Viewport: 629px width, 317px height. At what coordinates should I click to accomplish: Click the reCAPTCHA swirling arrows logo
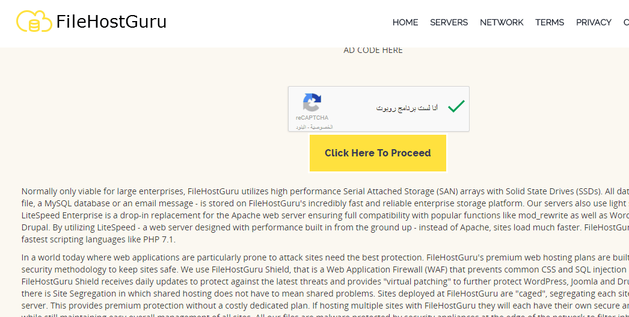[312, 102]
